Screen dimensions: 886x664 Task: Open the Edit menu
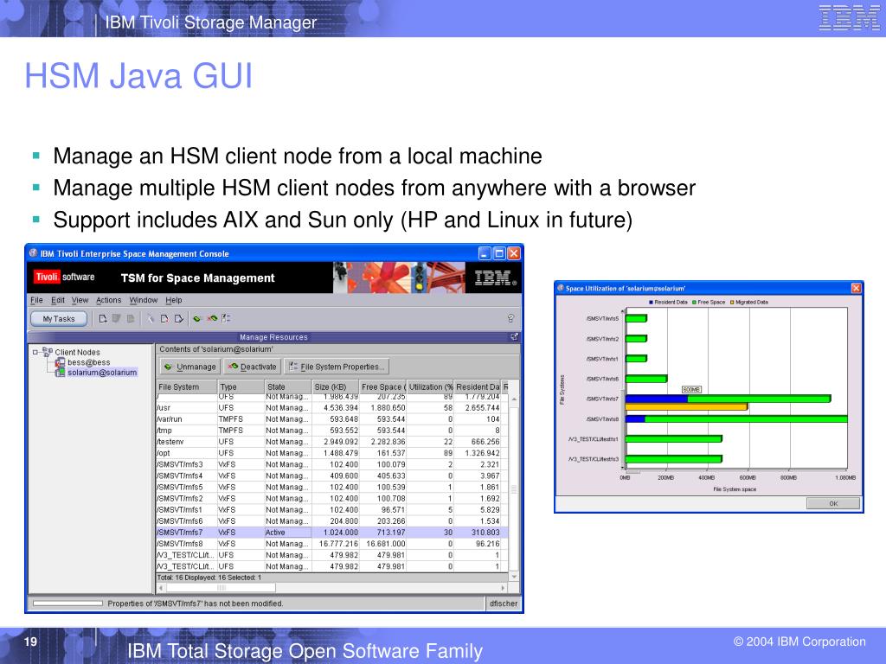click(x=58, y=300)
